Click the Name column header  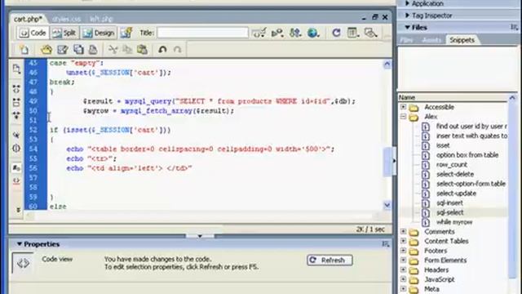(x=453, y=97)
